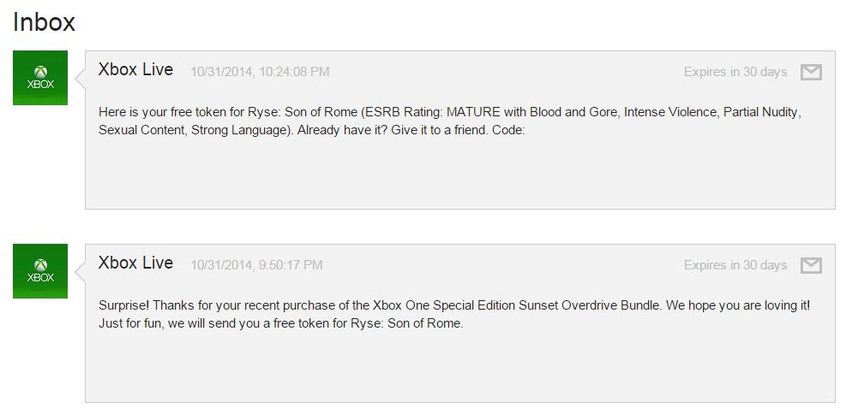846x414 pixels.
Task: Click "Expires in 30 days" on the token code message
Action: pos(735,72)
